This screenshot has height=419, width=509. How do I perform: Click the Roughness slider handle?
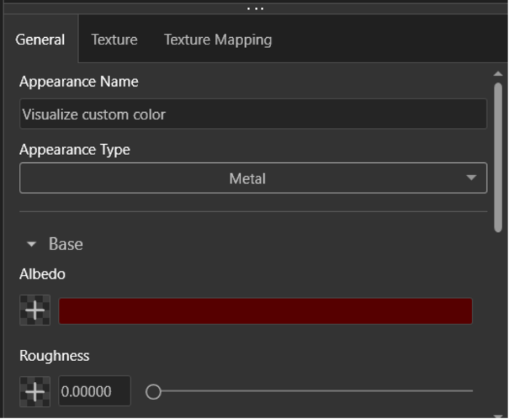pyautogui.click(x=153, y=392)
